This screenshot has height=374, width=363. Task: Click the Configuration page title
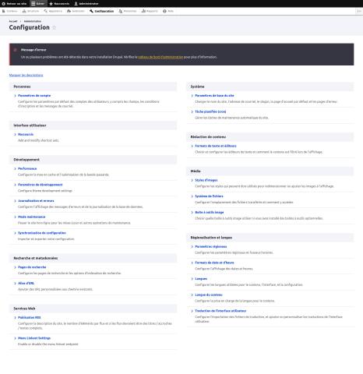pos(30,27)
